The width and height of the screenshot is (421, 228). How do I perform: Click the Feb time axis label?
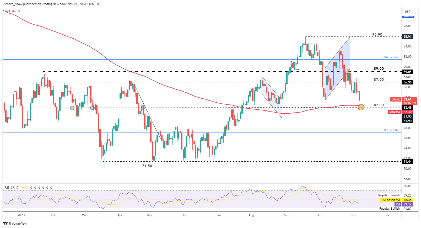[x=53, y=215]
